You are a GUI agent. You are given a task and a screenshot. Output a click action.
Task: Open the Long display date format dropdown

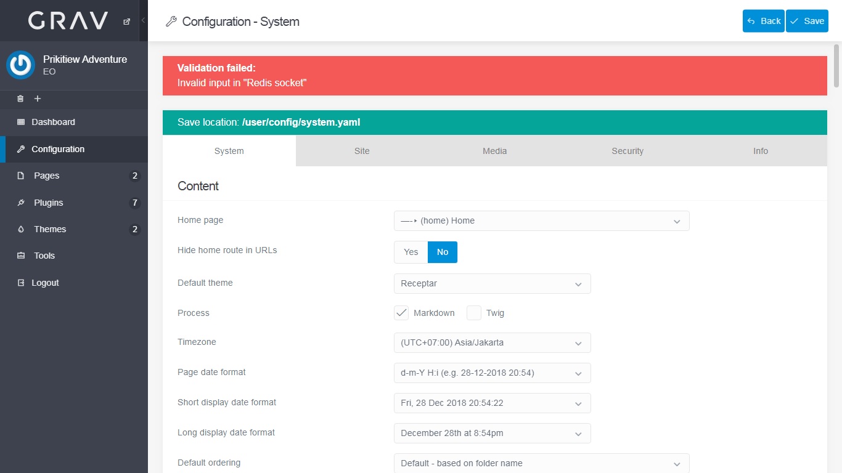493,433
